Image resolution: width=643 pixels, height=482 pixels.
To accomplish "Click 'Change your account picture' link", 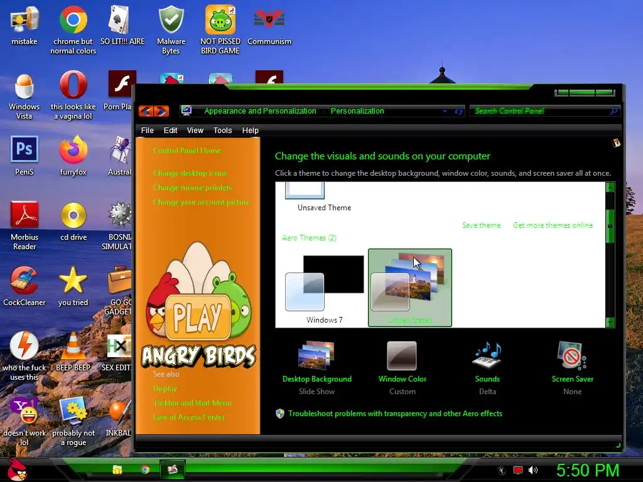I will [202, 202].
